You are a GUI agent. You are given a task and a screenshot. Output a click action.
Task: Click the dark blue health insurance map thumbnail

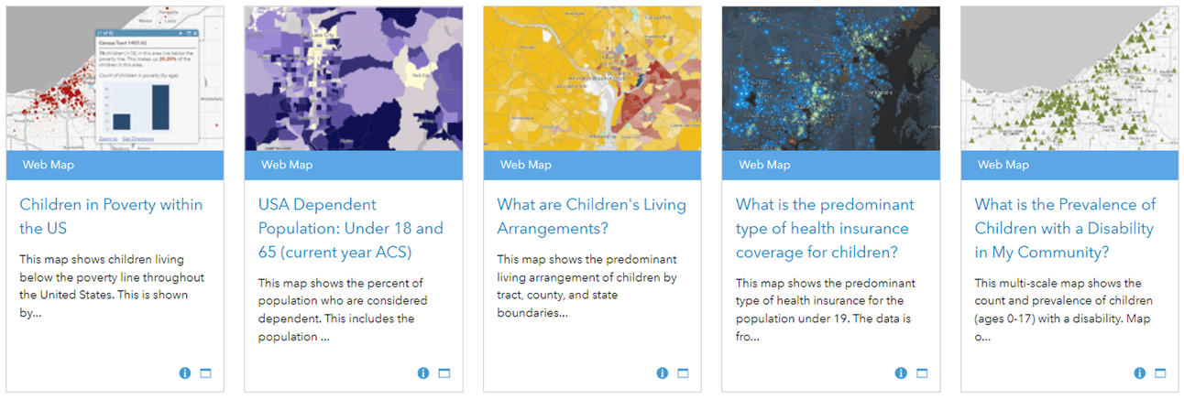click(x=831, y=79)
